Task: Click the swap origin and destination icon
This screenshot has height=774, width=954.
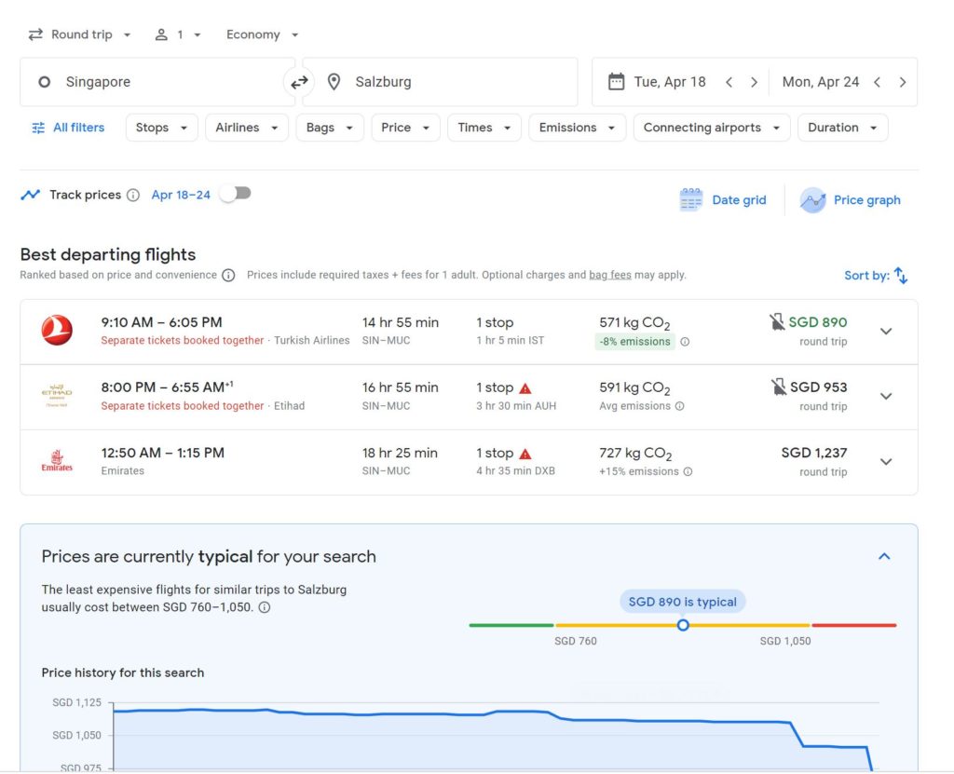Action: click(299, 82)
